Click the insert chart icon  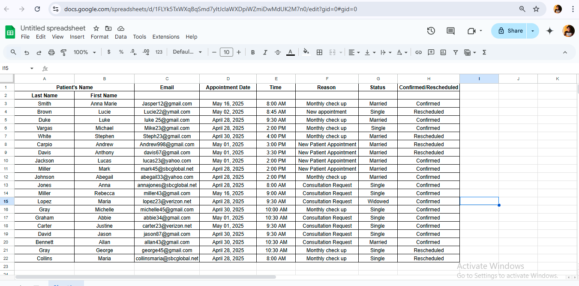pos(443,52)
